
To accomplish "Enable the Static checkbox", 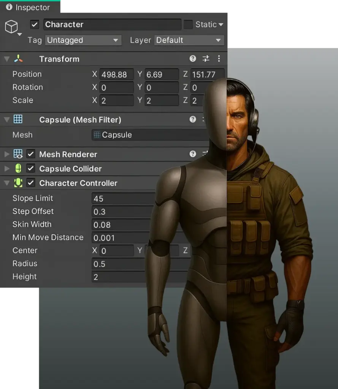I will click(188, 25).
